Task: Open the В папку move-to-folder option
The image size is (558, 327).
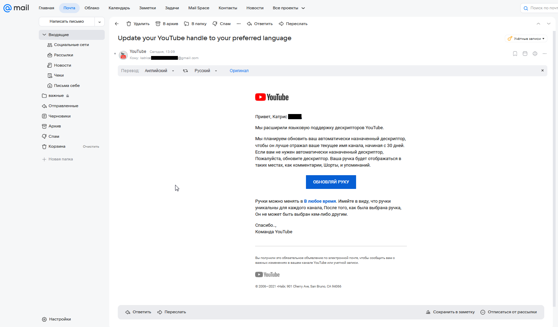Action: 195,24
